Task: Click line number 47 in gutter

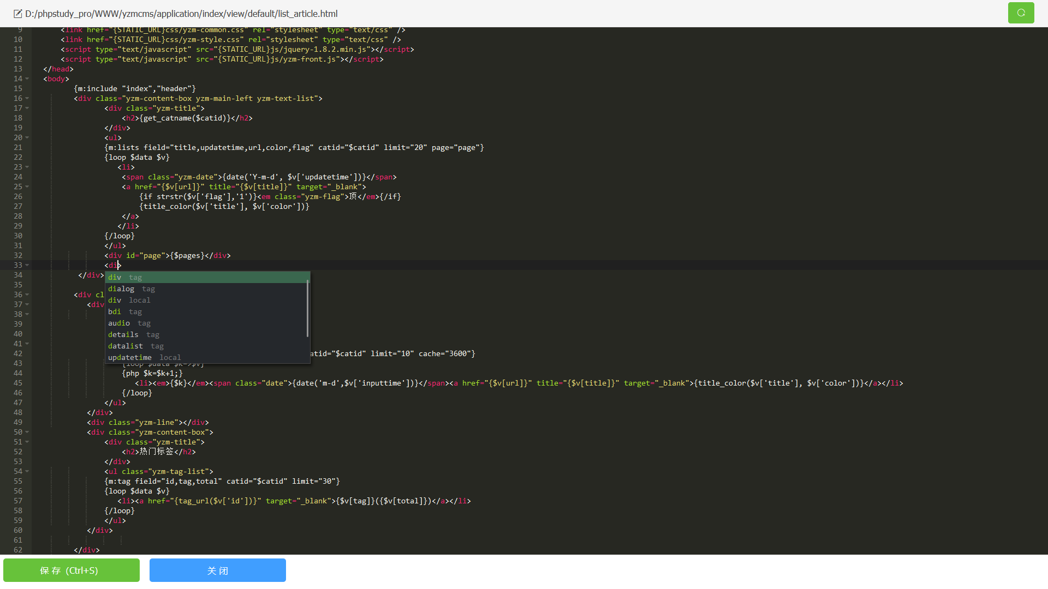Action: point(18,403)
